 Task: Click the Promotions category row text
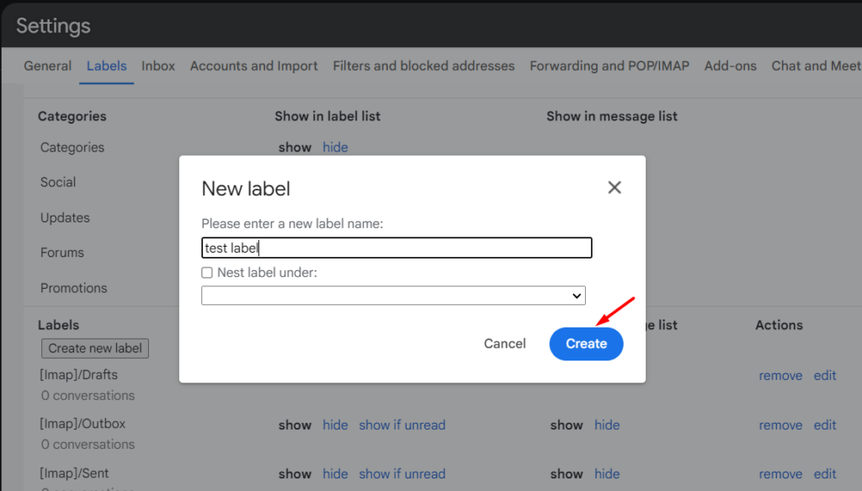click(x=74, y=288)
